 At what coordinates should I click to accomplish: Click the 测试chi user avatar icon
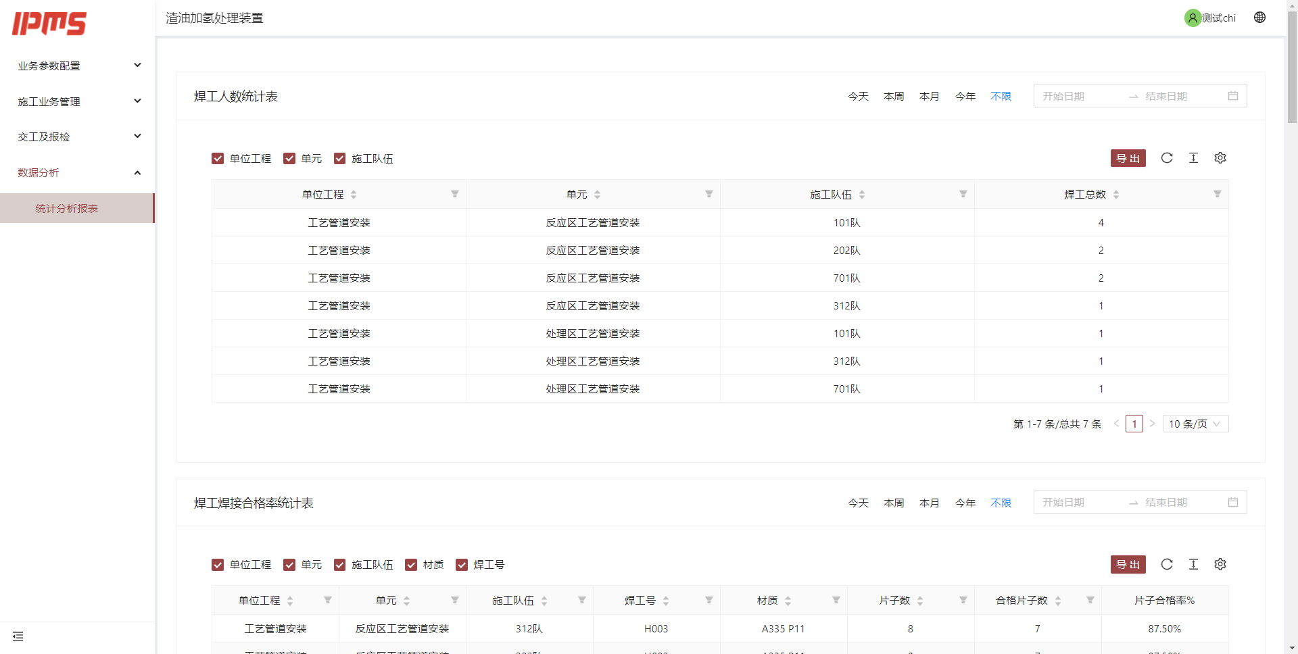(1193, 18)
